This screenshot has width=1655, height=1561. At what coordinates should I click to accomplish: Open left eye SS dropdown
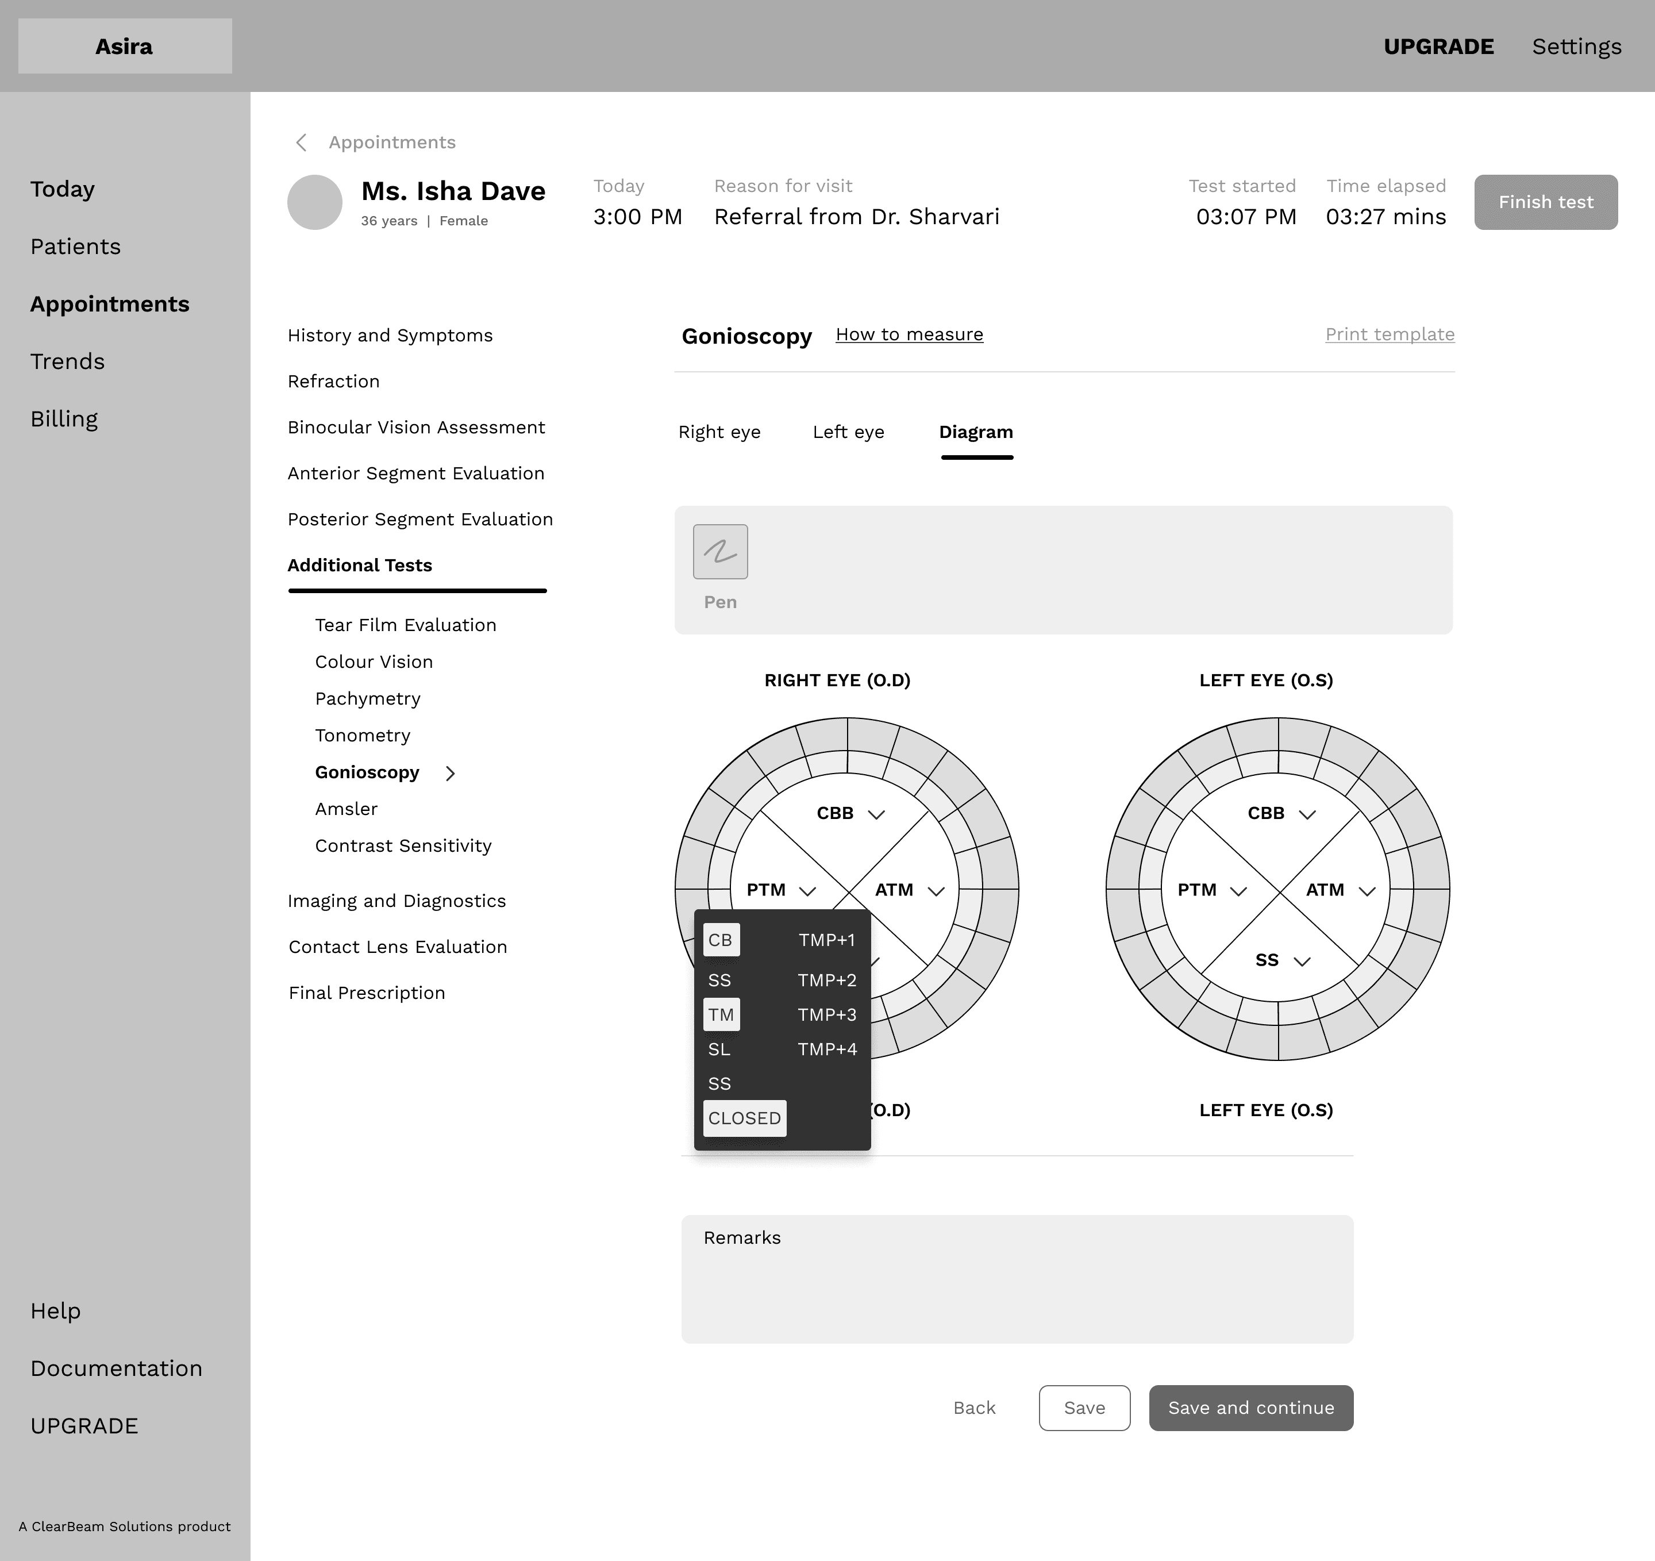(1302, 962)
